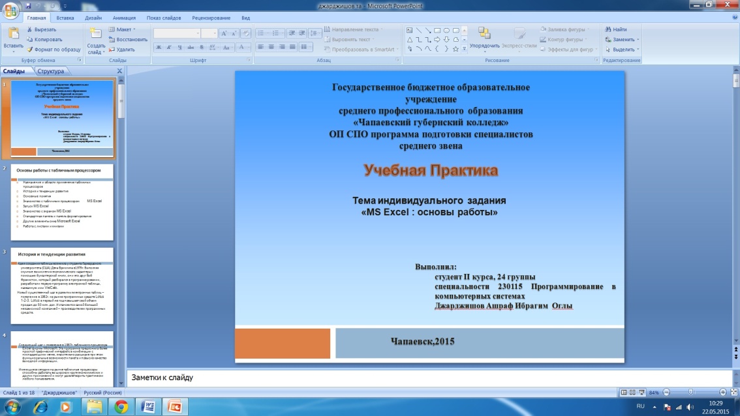Close the slides pane with X
This screenshot has height=416, width=740.
tap(119, 71)
